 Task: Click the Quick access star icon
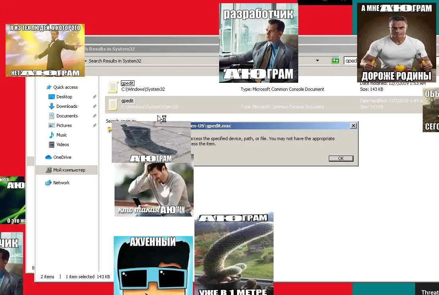coord(49,87)
